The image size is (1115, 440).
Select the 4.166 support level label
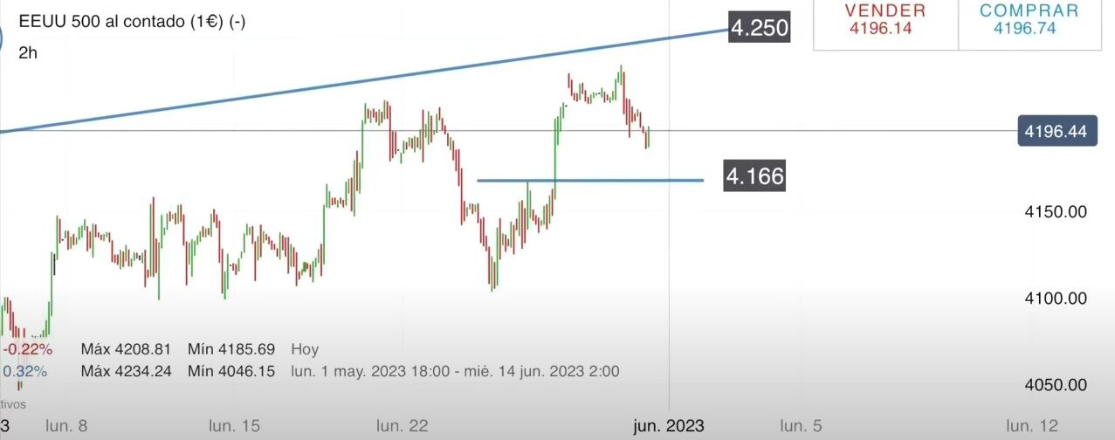pos(754,177)
